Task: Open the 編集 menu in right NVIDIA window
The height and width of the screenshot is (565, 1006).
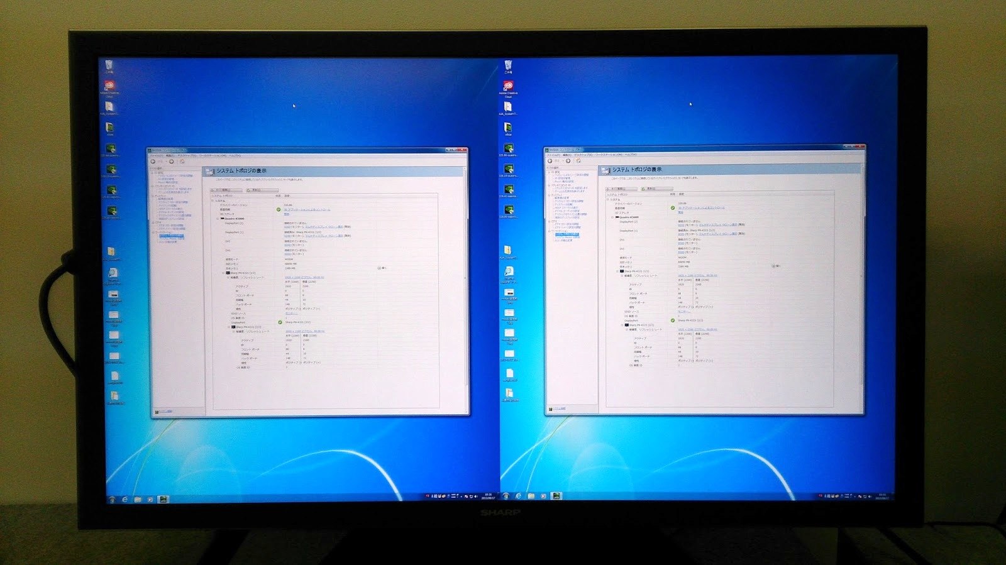Action: (x=567, y=155)
